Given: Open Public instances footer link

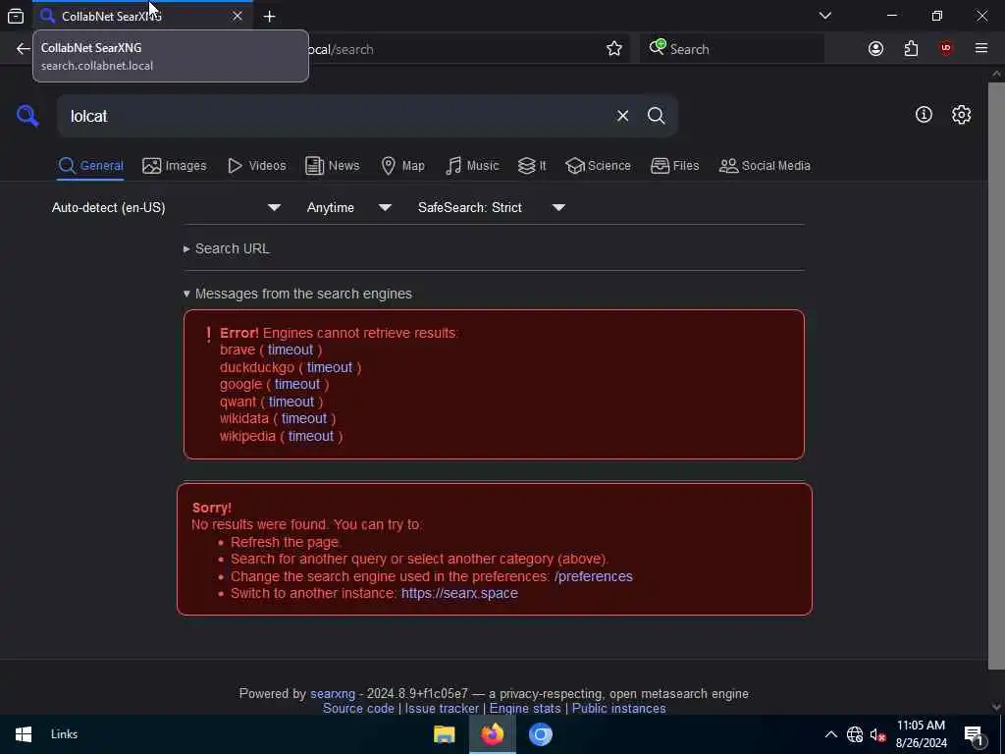Looking at the screenshot, I should coord(618,709).
